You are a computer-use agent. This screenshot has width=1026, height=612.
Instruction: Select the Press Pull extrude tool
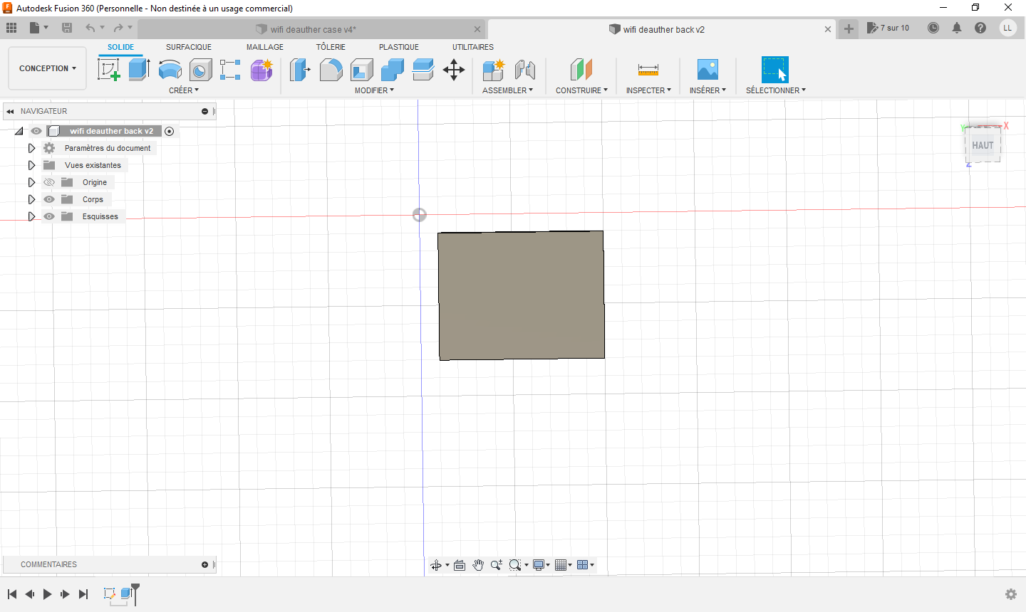click(300, 70)
